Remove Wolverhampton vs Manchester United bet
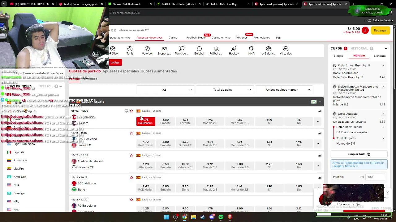The image size is (396, 222). (x=383, y=87)
